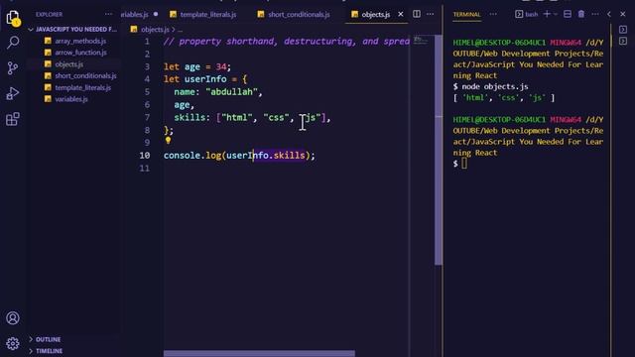The width and height of the screenshot is (635, 357).
Task: Click the terminal output array line
Action: pyautogui.click(x=504, y=97)
